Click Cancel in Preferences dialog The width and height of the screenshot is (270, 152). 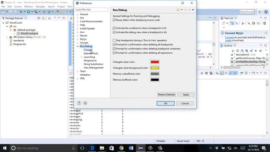(185, 103)
